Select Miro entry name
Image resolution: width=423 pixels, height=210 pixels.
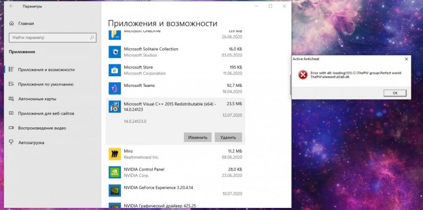click(x=129, y=151)
